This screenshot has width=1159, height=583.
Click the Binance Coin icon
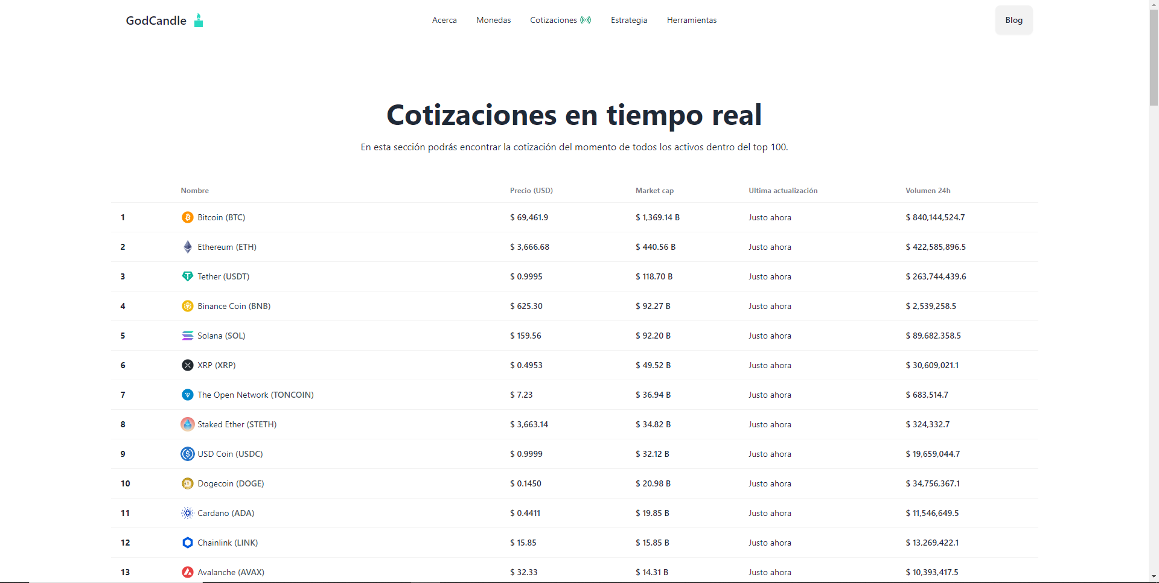188,306
